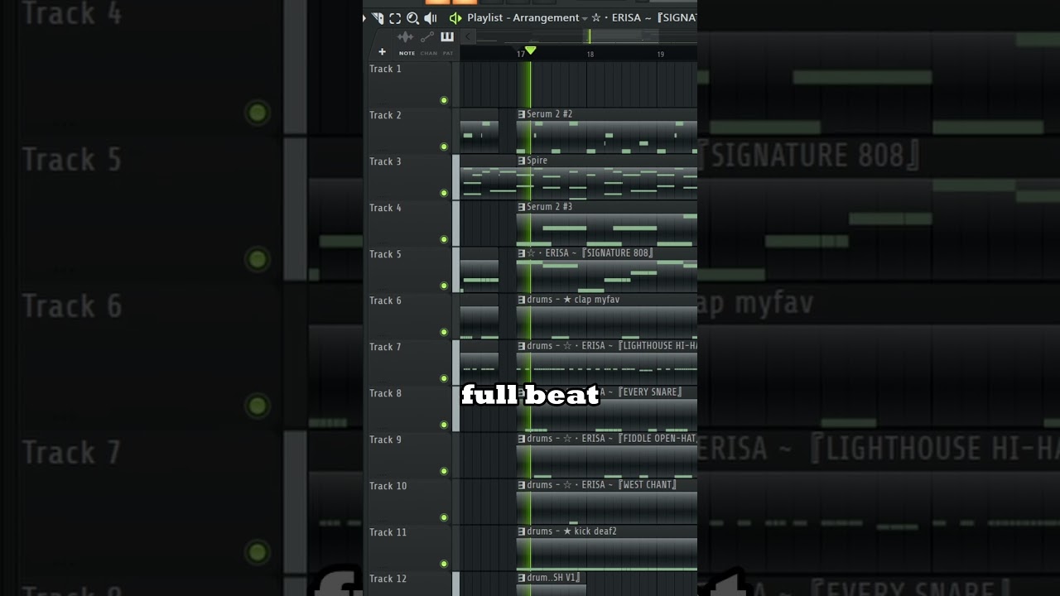Mute Track 1 with its green light

(444, 100)
